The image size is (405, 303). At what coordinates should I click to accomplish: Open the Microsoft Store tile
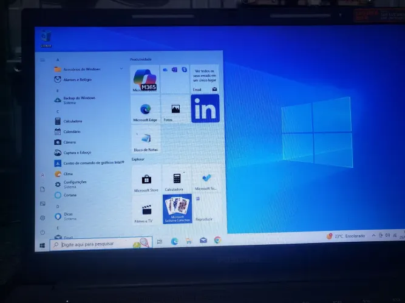pos(146,181)
